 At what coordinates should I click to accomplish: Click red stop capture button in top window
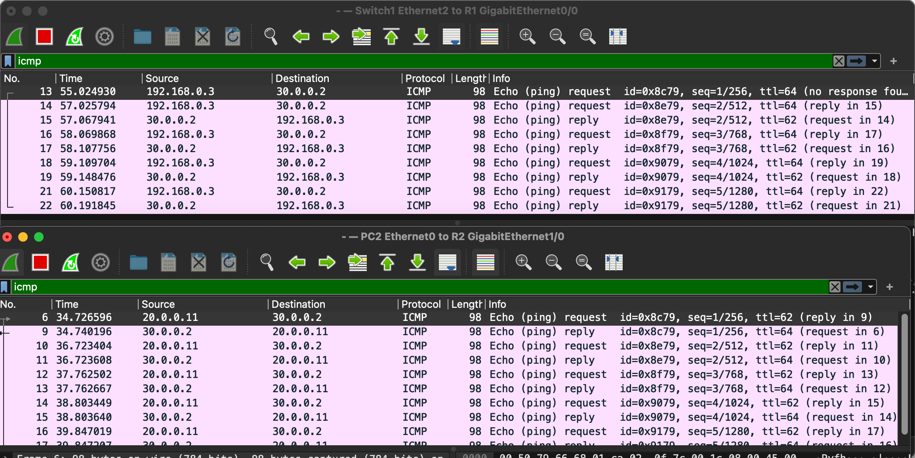(x=44, y=36)
